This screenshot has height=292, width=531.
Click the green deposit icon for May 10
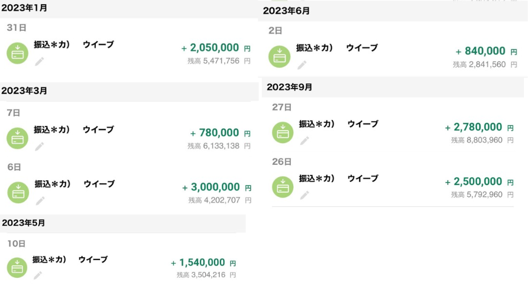click(17, 268)
